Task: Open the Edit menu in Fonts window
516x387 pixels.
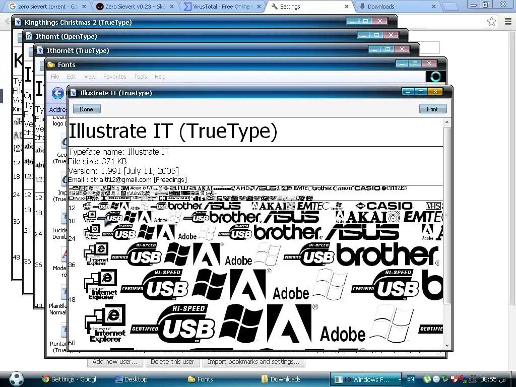Action: (x=72, y=77)
